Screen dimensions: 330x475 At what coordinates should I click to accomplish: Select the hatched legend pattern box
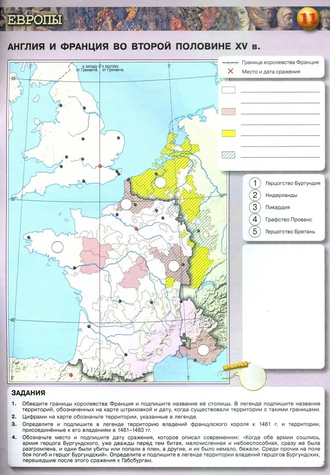coord(228,155)
